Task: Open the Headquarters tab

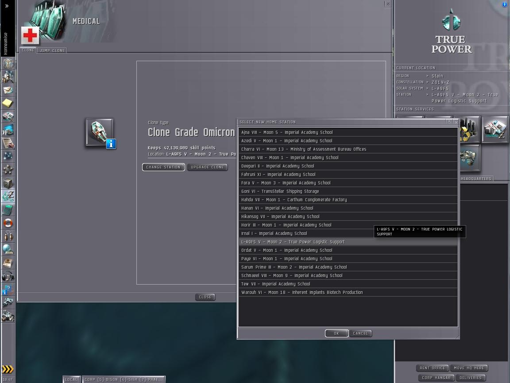Action: (x=476, y=179)
